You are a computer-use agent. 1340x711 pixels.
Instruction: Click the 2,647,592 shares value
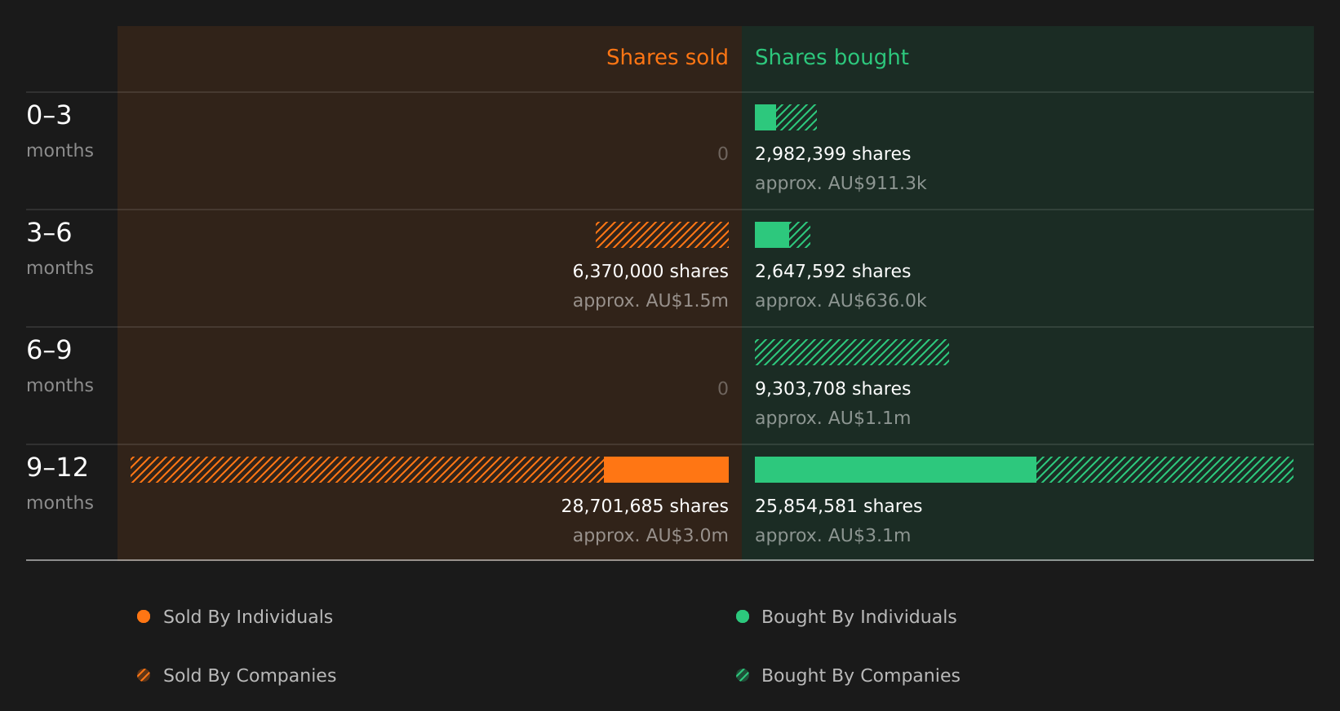pos(832,272)
